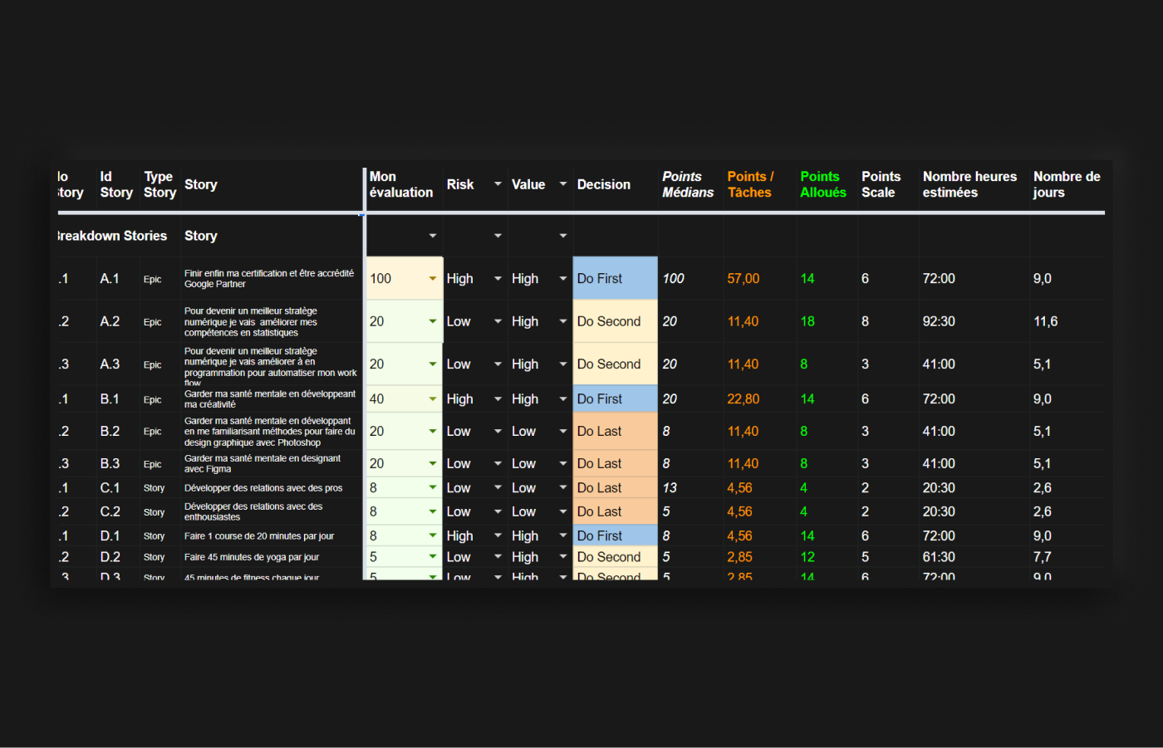Click the 'Nombre heures estimées' header
Image resolution: width=1163 pixels, height=748 pixels.
pyautogui.click(x=969, y=184)
